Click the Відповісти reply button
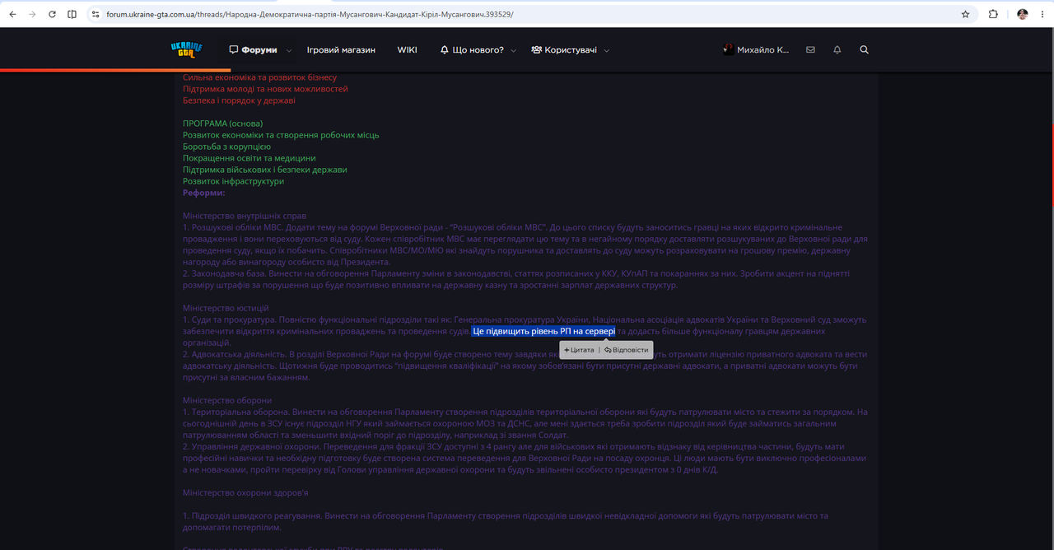1054x550 pixels. [626, 350]
